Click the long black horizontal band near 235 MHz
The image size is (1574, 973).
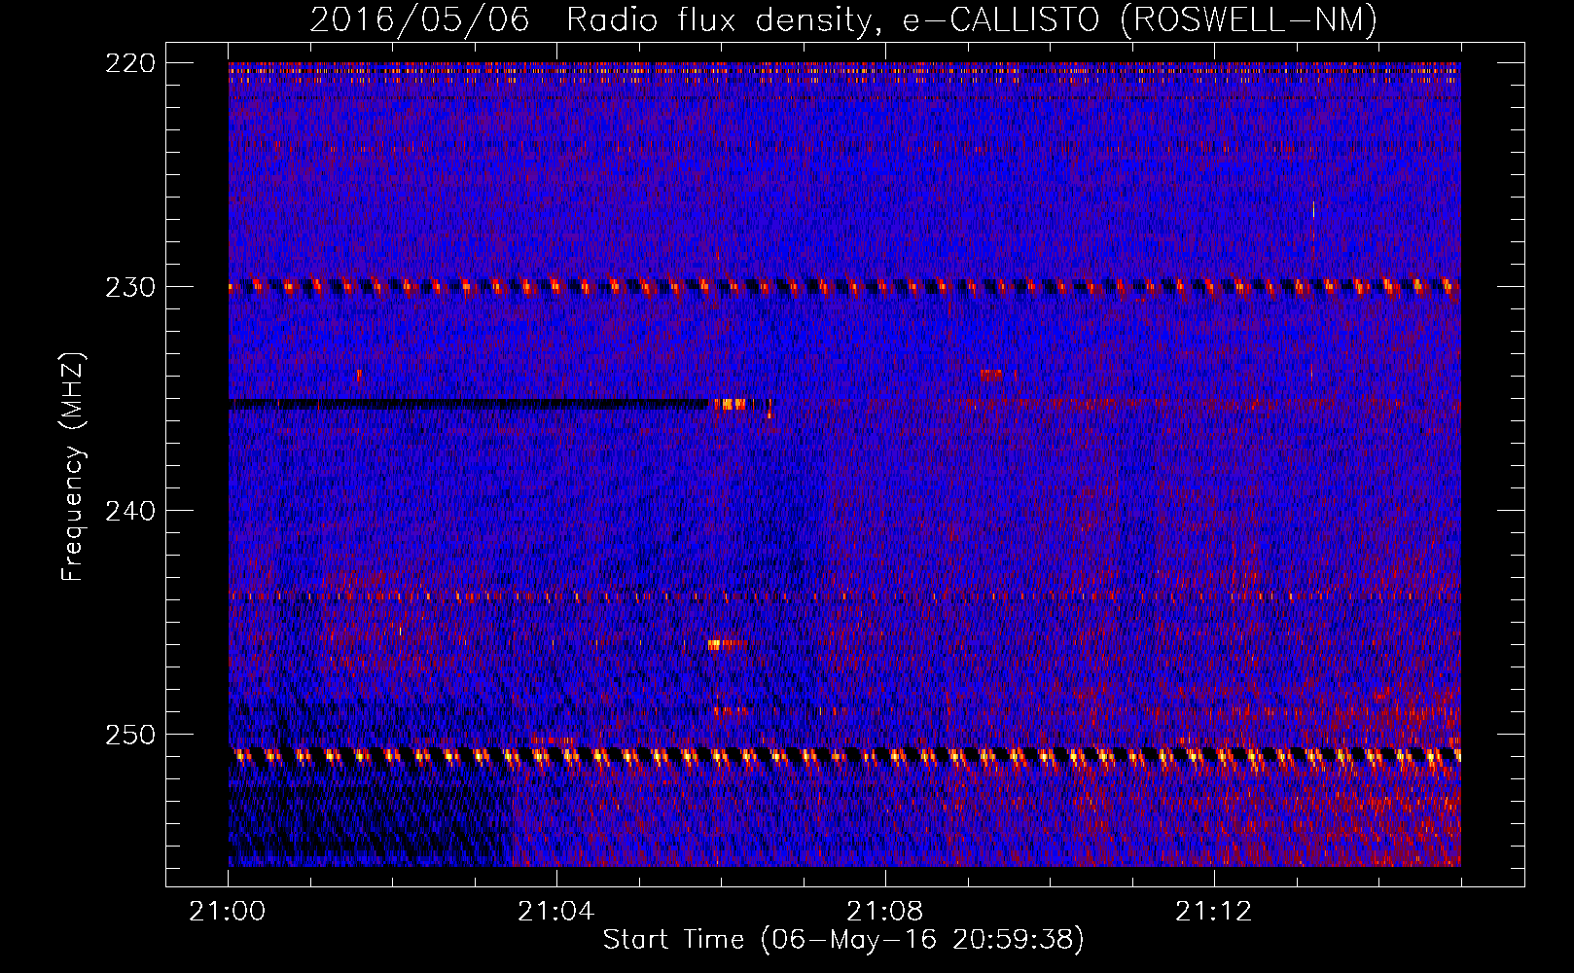[x=469, y=403]
